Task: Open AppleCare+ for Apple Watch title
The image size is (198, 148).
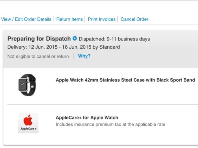Action: pyautogui.click(x=87, y=118)
